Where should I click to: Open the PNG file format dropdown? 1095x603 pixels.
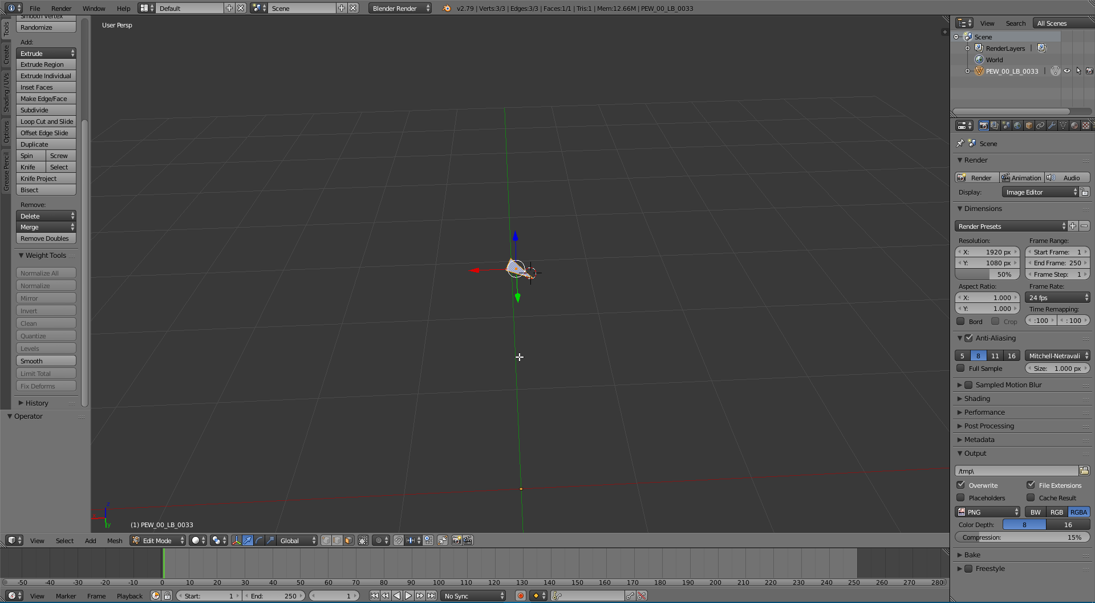(x=988, y=512)
